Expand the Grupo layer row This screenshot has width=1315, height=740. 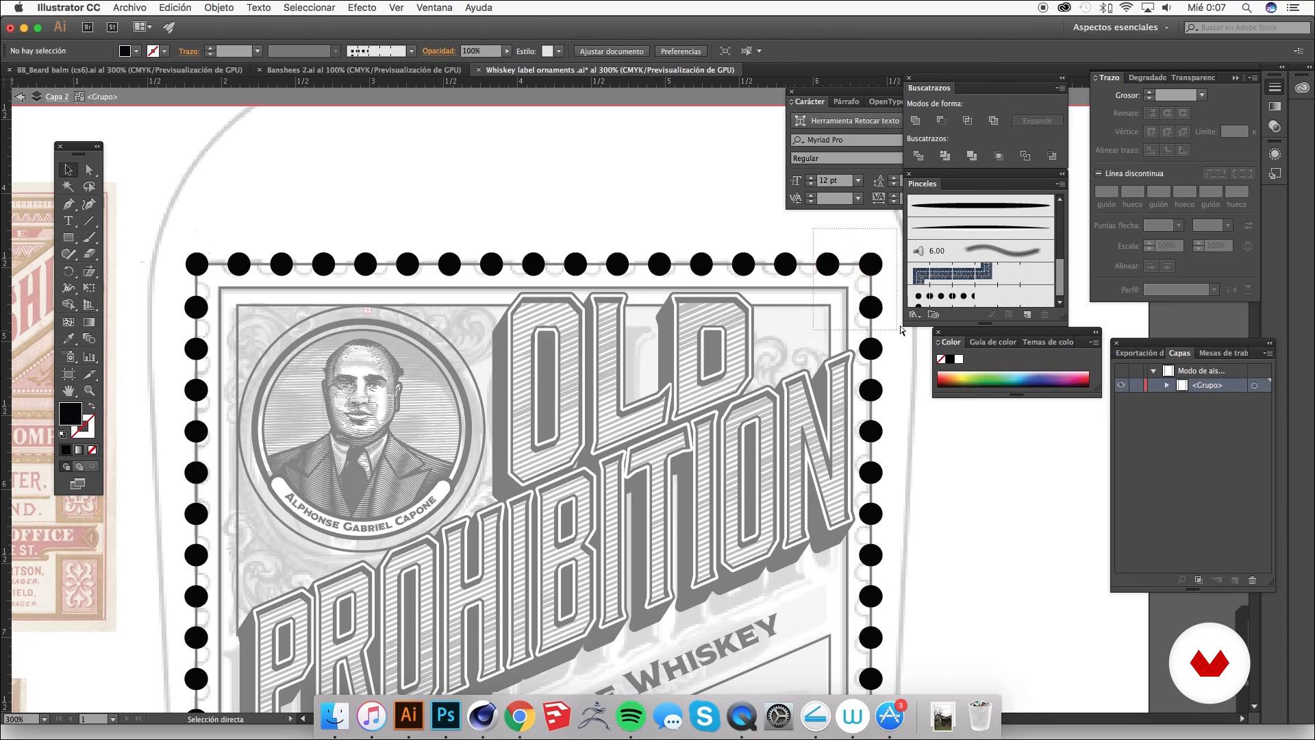(x=1167, y=385)
